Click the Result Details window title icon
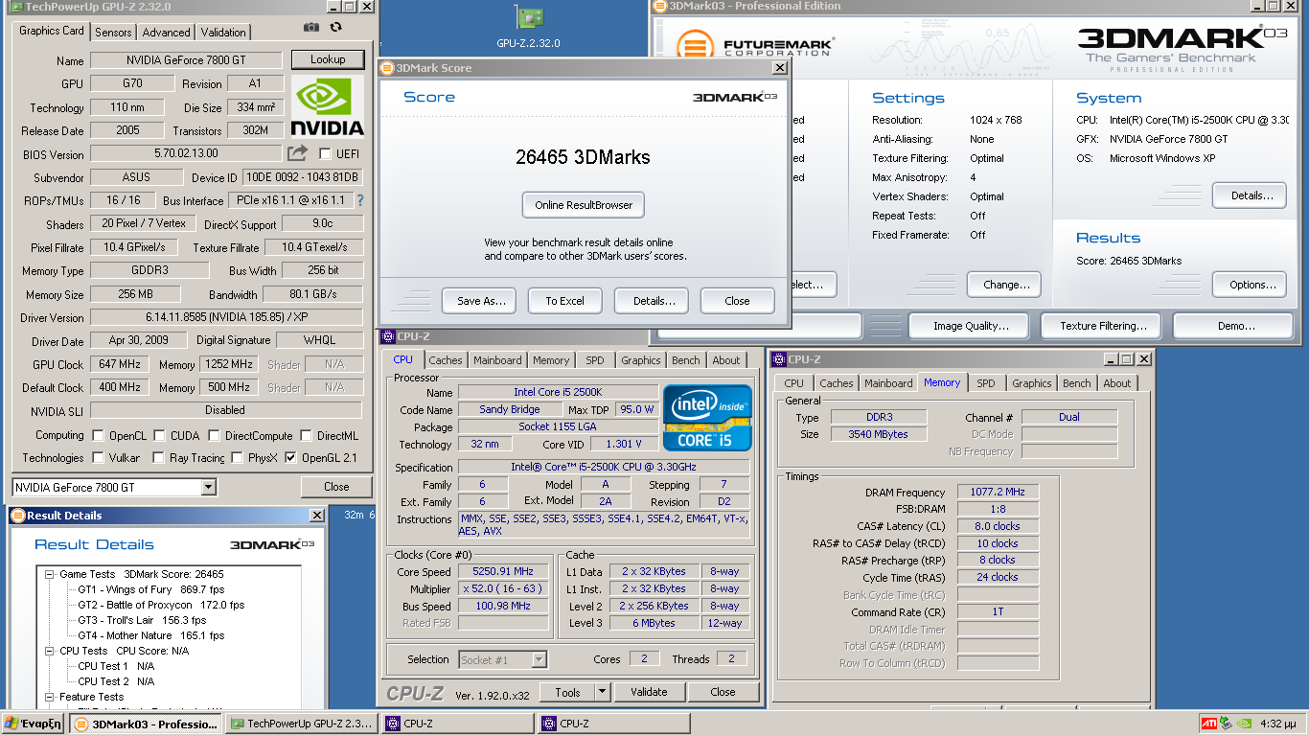The height and width of the screenshot is (736, 1309). [17, 516]
